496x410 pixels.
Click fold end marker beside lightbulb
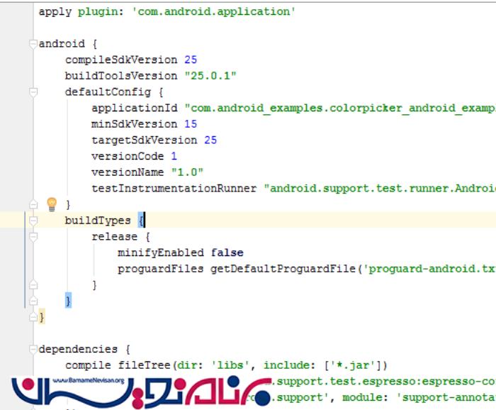pyautogui.click(x=33, y=204)
